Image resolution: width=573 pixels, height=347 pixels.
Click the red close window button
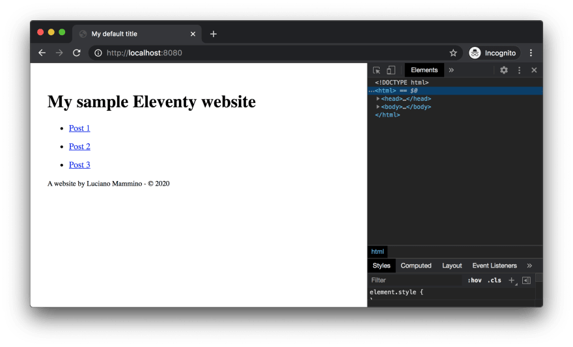point(40,32)
